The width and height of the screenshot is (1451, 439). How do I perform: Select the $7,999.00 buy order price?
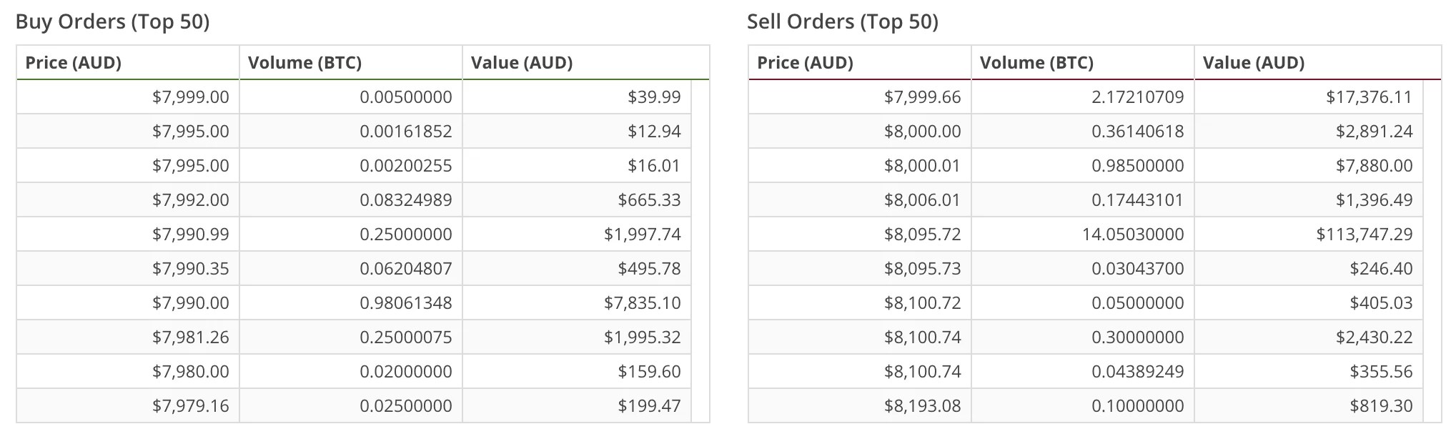(190, 97)
